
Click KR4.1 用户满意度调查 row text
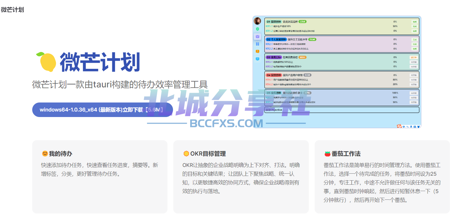pos(287,80)
